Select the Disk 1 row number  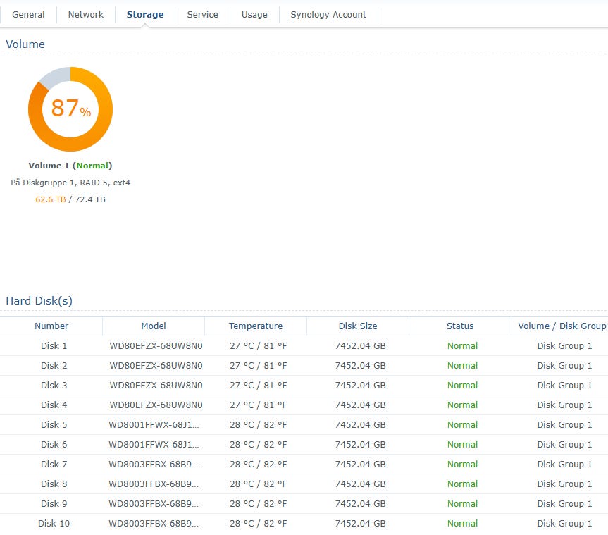54,346
